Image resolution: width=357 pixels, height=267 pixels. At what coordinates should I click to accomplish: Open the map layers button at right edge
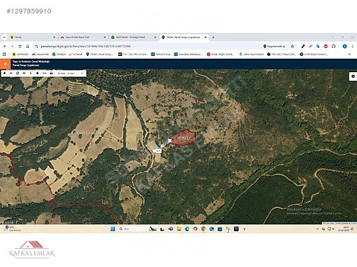coord(353,76)
